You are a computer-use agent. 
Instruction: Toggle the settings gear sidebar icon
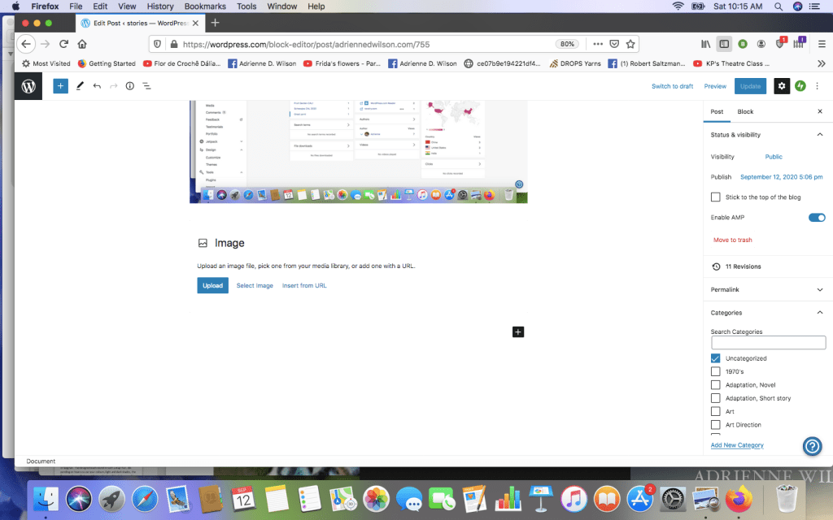[781, 85]
